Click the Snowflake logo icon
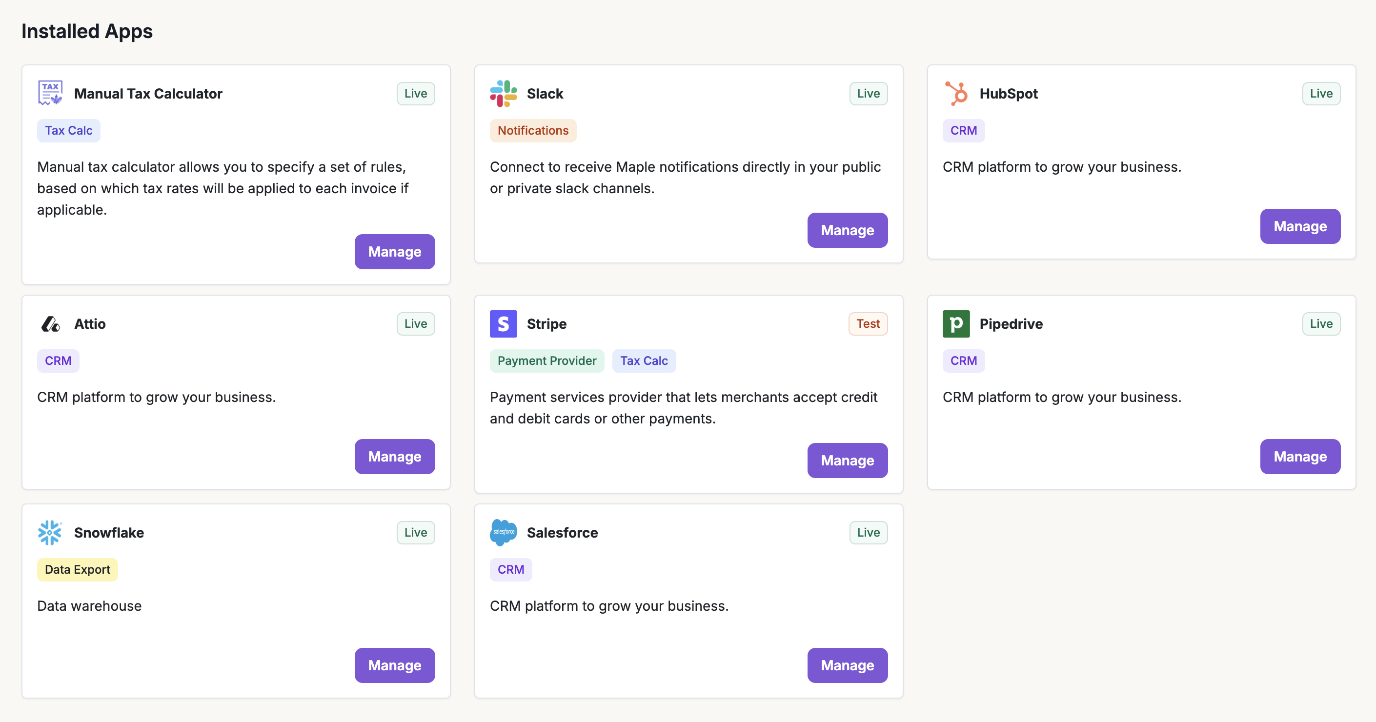This screenshot has width=1376, height=722. [x=50, y=532]
